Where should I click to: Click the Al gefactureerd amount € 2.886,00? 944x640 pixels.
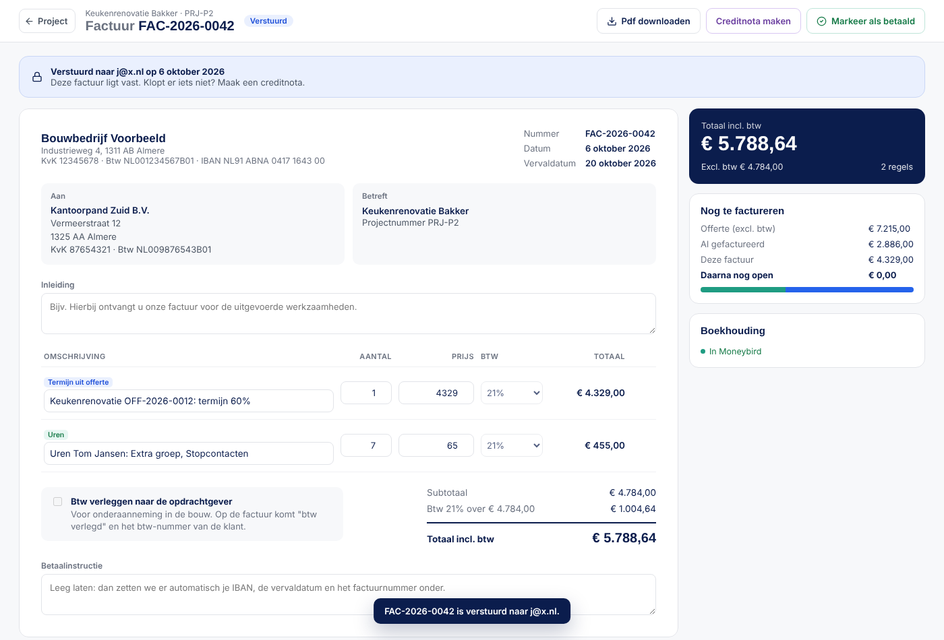pos(891,245)
